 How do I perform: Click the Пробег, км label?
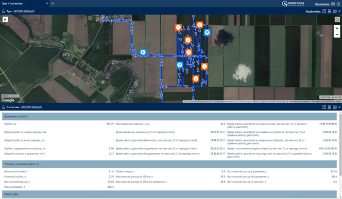click(10, 124)
